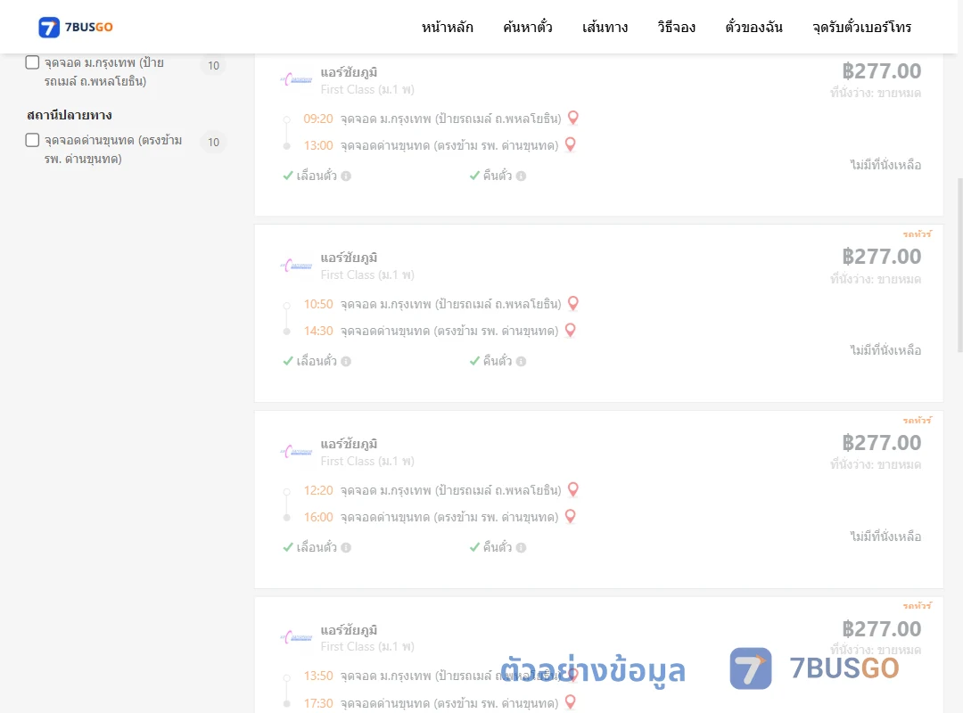Click operator logo on the 12:20 trip card
This screenshot has height=713, width=963.
[296, 451]
